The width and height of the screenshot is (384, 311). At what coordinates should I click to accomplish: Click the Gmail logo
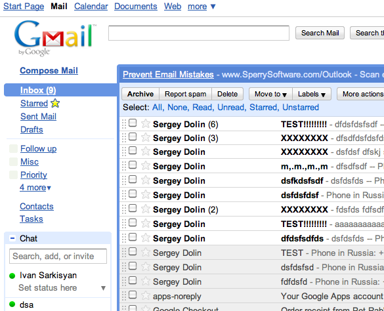coord(55,38)
